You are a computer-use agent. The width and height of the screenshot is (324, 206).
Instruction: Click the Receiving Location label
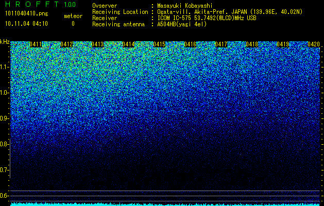[120, 12]
